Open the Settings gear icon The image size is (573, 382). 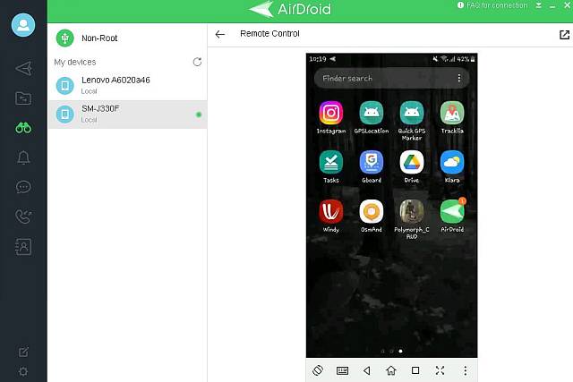click(23, 372)
